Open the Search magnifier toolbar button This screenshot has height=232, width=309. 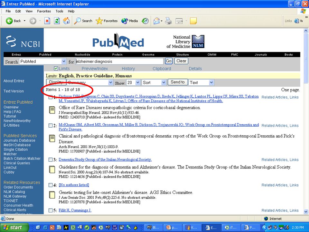coord(83,21)
